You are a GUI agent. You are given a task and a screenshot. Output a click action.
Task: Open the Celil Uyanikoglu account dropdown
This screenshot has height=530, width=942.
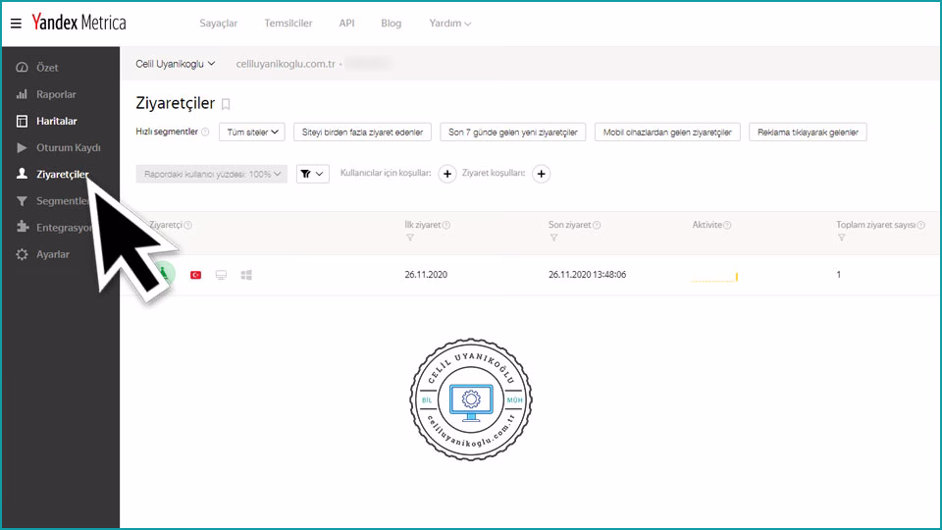click(x=175, y=64)
